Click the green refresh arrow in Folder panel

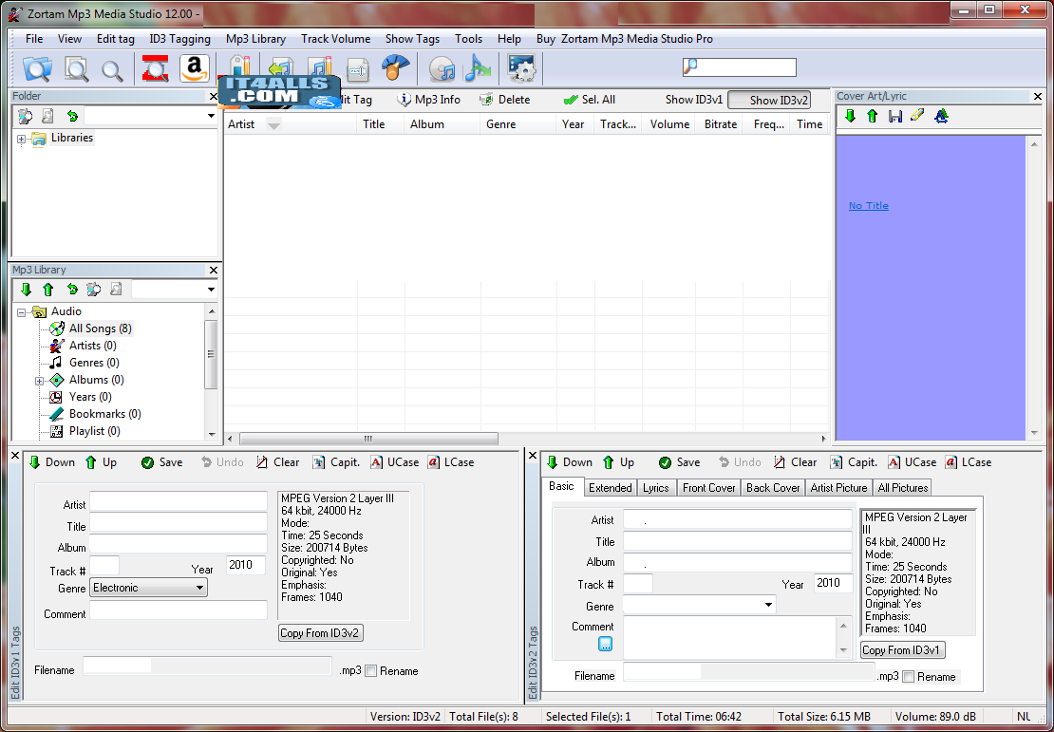pos(72,116)
